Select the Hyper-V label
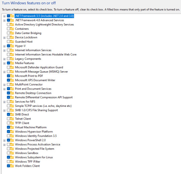The image size is (181, 174). [x=20, y=46]
